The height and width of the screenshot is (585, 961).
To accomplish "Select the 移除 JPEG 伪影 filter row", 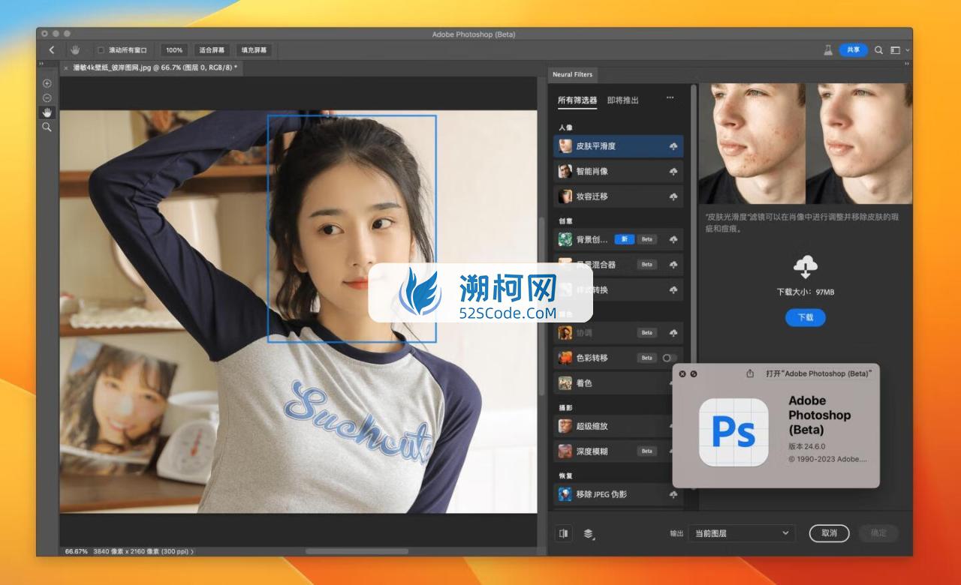I will click(x=618, y=494).
